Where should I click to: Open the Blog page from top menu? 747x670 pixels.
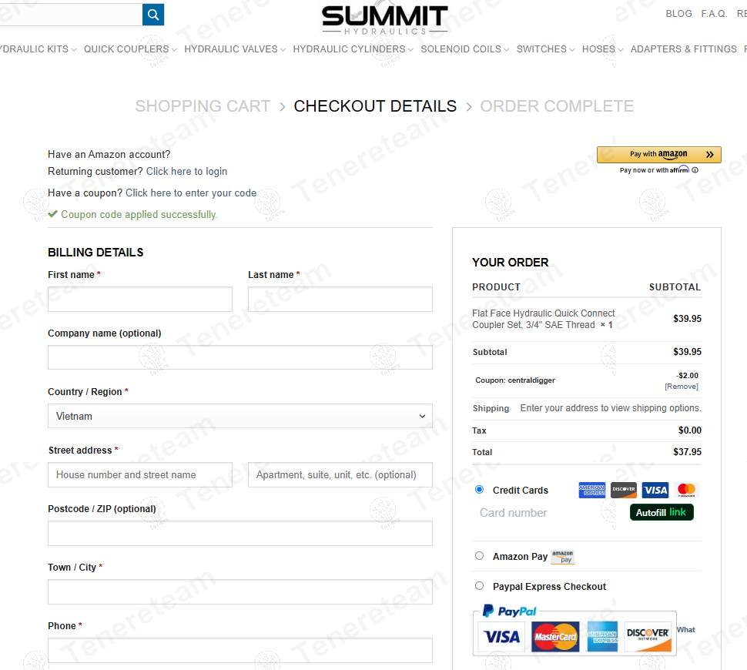point(678,14)
